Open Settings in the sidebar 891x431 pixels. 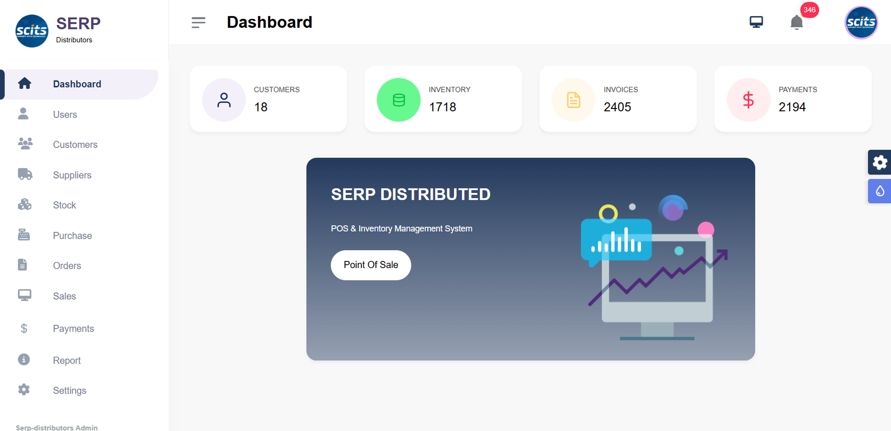(x=69, y=390)
